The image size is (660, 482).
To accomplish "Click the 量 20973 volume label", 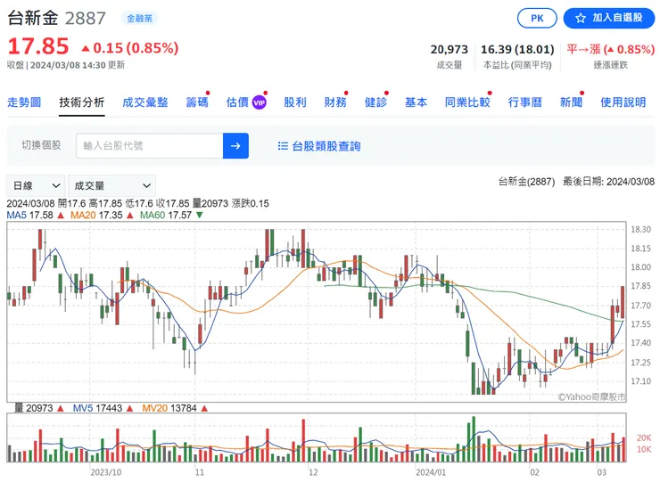I will pyautogui.click(x=34, y=408).
